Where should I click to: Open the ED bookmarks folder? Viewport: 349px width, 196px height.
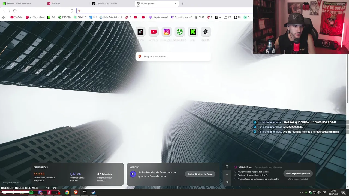(x=228, y=17)
